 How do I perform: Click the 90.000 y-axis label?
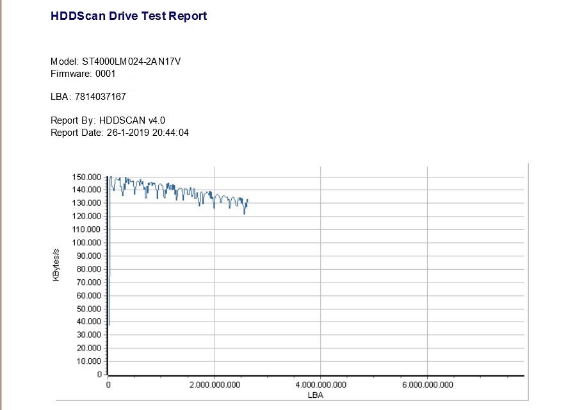tap(88, 256)
